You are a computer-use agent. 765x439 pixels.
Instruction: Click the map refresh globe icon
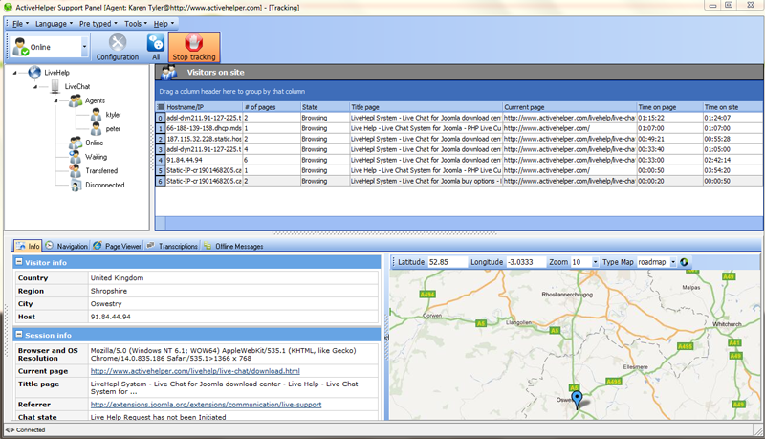coord(684,262)
